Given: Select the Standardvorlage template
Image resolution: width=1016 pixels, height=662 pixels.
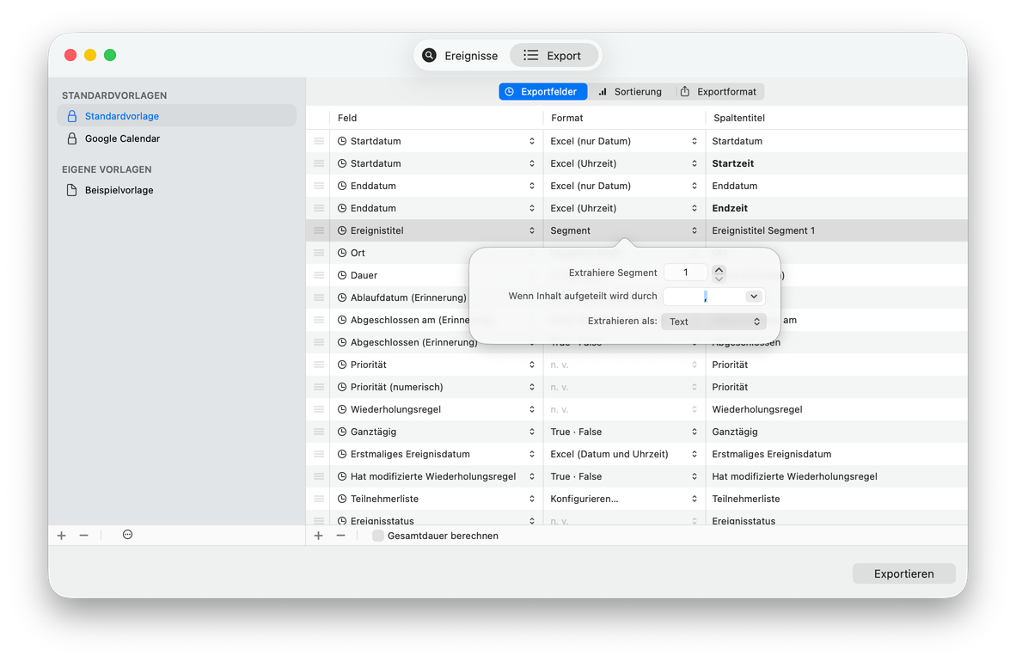Looking at the screenshot, I should (x=177, y=116).
